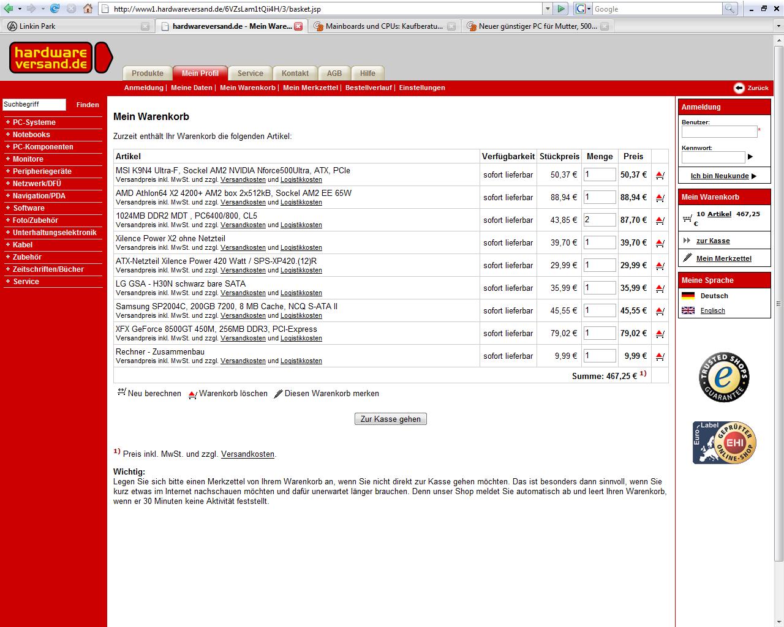Screen dimensions: 784x627
Task: Click the hardwareversand.de logo
Action: tap(61, 58)
